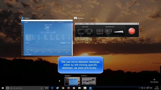The image size is (161, 90).
Task: Open Day Details section in Weather
Action: (28, 54)
